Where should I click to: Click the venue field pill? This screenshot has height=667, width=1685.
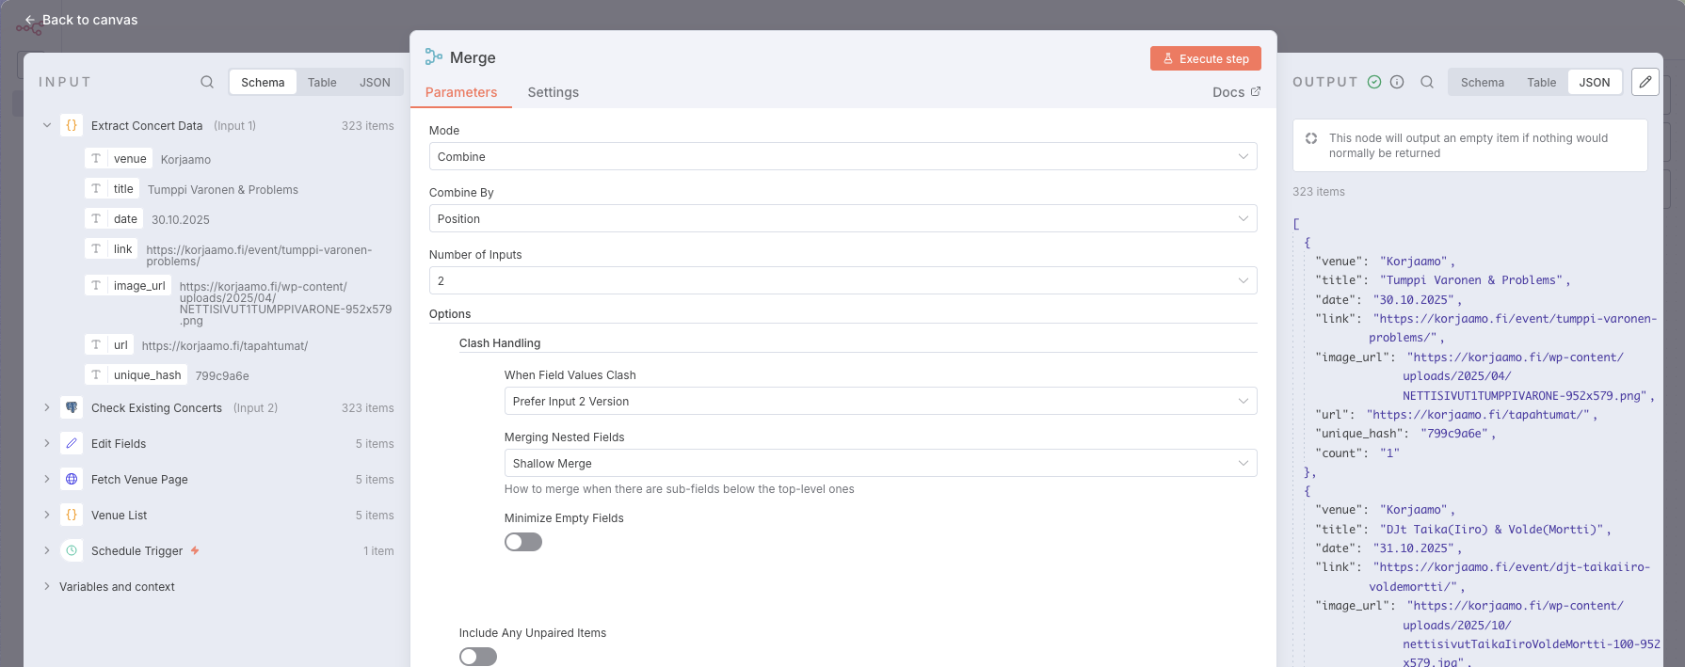[119, 158]
